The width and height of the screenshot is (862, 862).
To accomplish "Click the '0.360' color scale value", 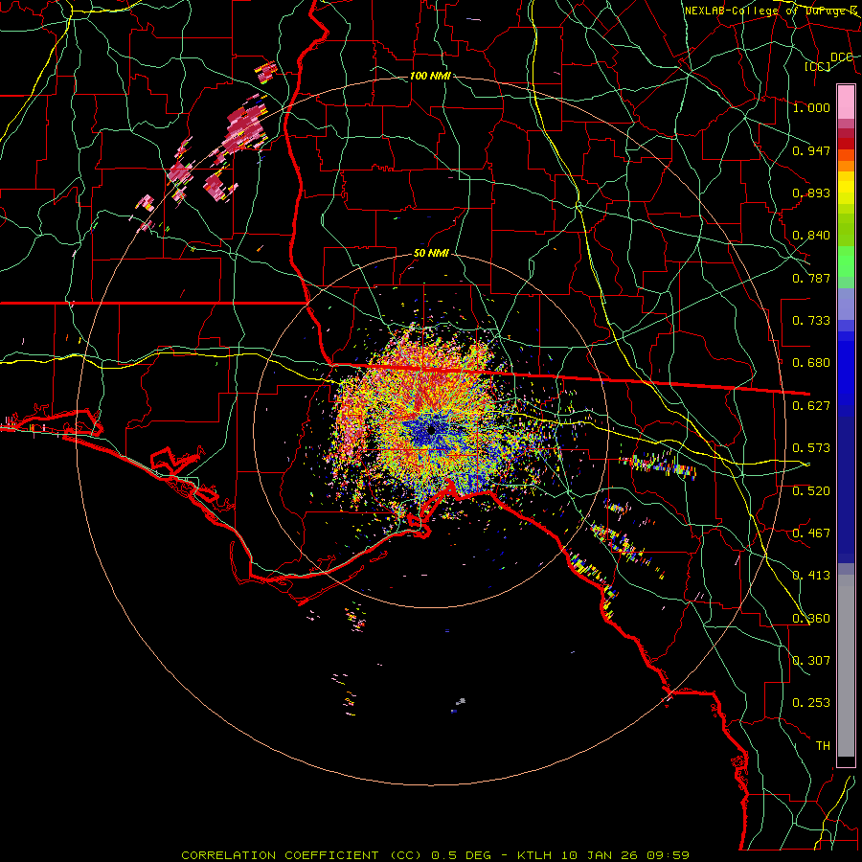I will 811,619.
